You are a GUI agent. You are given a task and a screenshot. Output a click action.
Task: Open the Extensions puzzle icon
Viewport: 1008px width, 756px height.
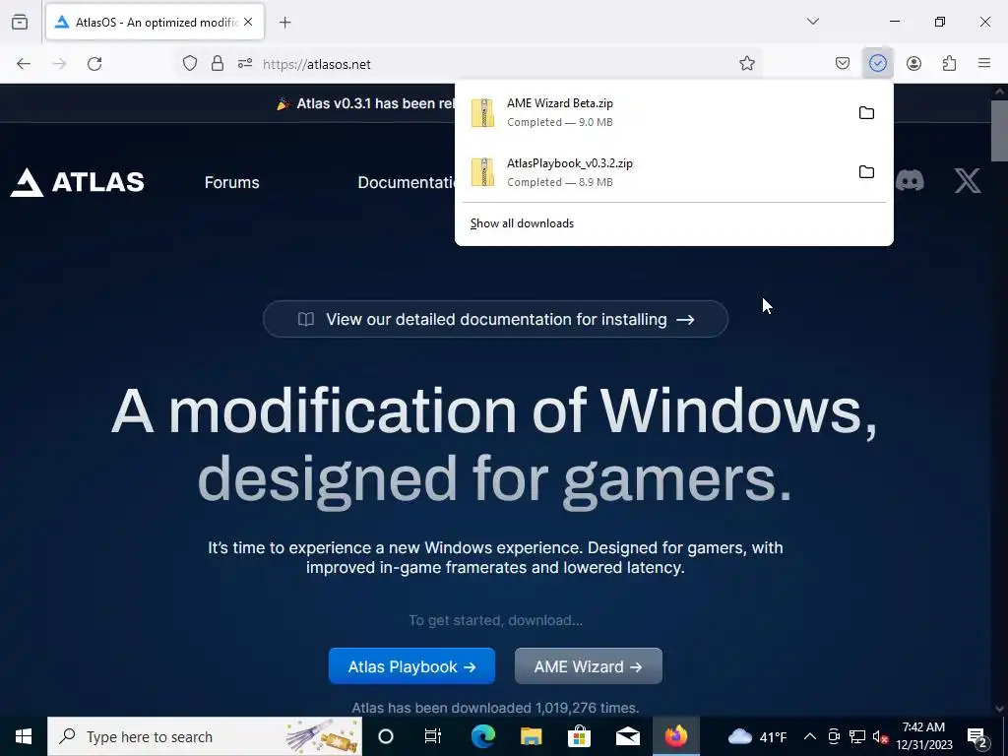[949, 64]
